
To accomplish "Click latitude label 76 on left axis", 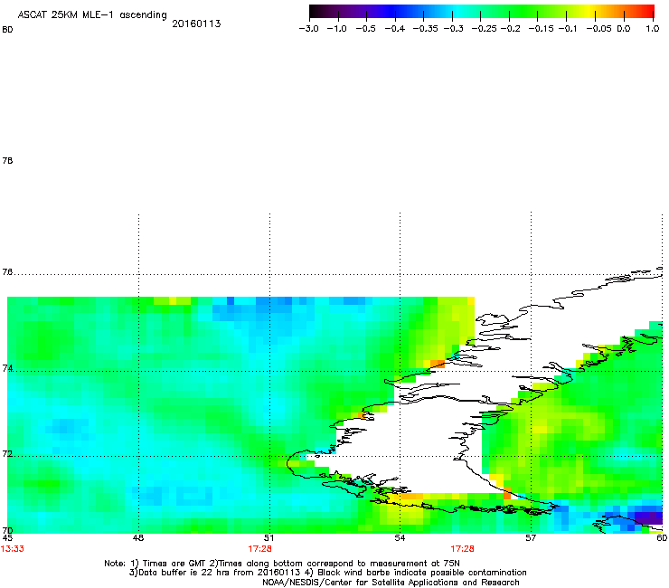I will (7, 272).
